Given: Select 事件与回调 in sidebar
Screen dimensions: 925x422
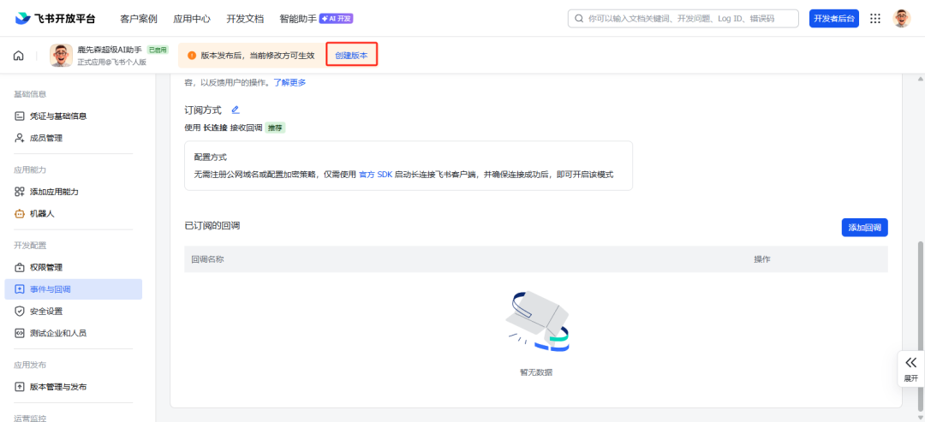Looking at the screenshot, I should (x=73, y=289).
